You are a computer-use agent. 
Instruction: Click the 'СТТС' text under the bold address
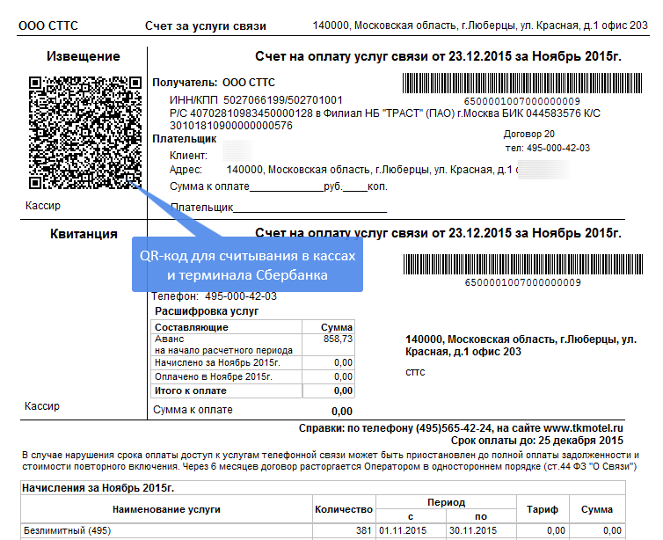(x=415, y=372)
